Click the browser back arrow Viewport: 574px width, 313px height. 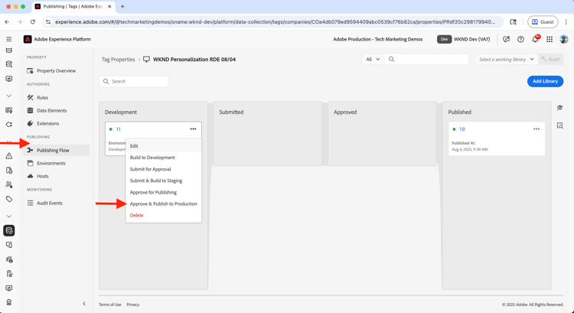pyautogui.click(x=7, y=22)
